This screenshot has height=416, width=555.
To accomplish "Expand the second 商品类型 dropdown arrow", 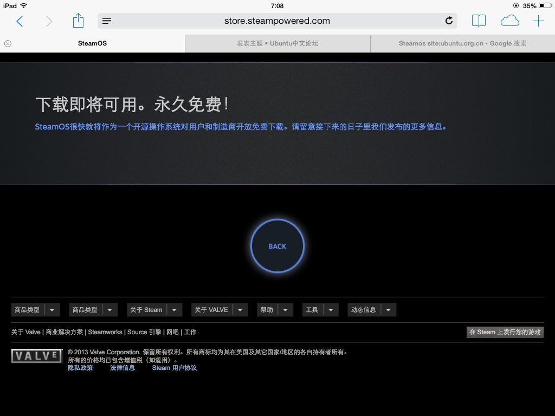I will tap(109, 310).
